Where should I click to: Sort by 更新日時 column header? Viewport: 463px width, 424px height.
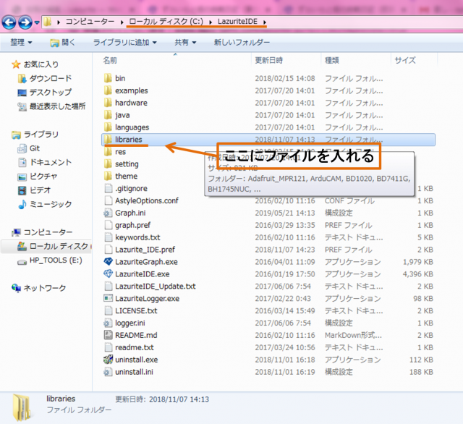[269, 61]
